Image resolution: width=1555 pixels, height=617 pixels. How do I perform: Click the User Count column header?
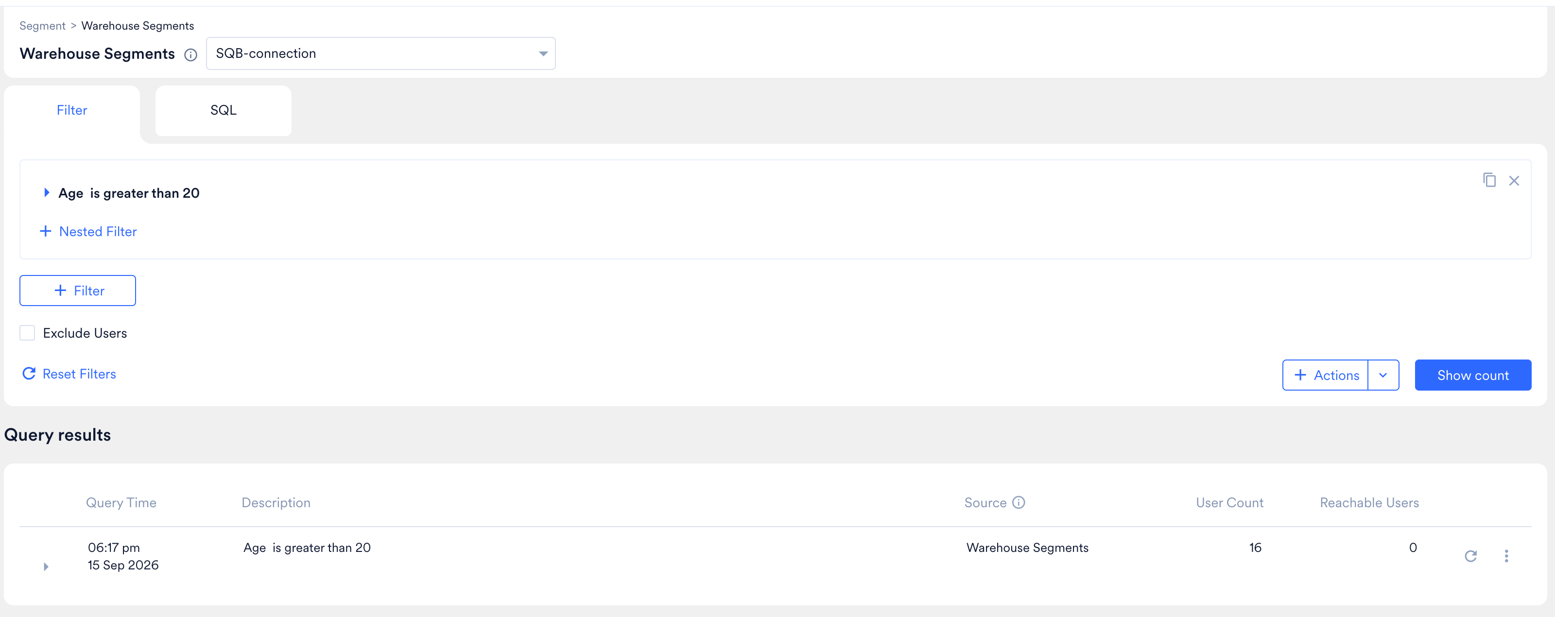tap(1229, 502)
